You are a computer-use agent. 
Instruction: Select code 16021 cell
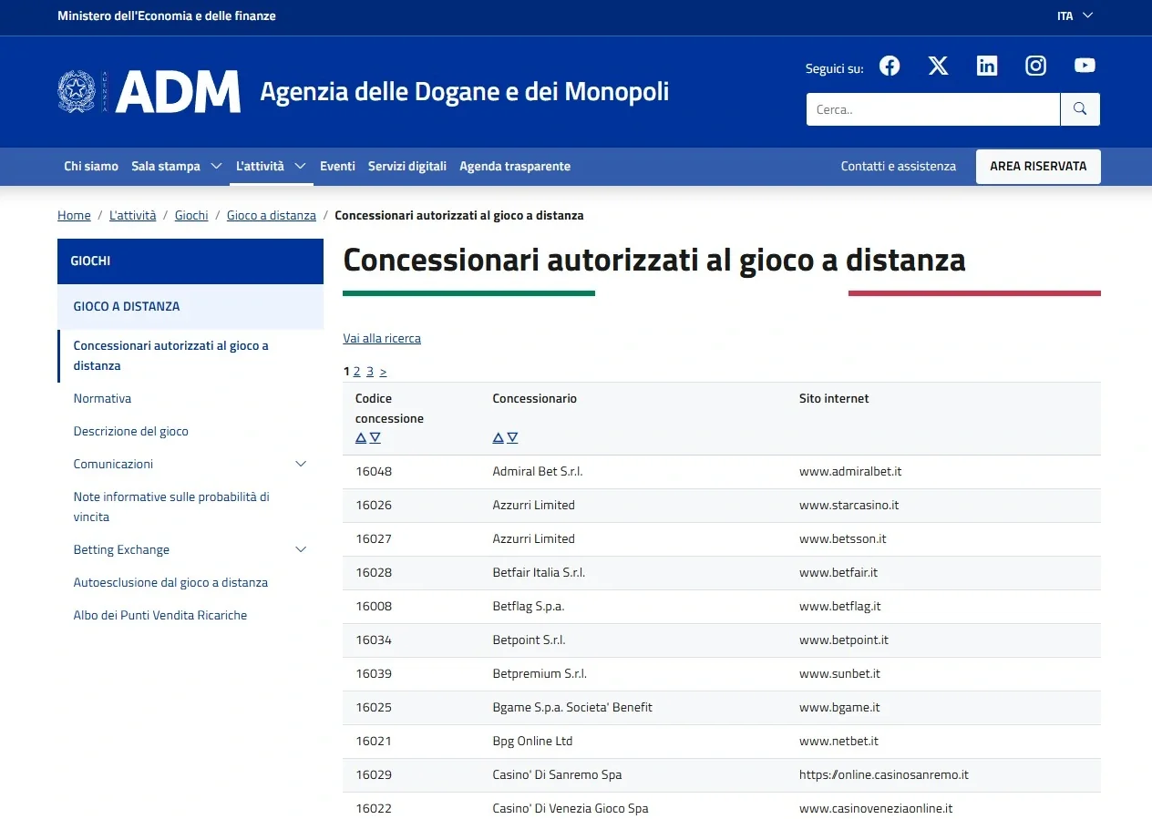click(374, 742)
